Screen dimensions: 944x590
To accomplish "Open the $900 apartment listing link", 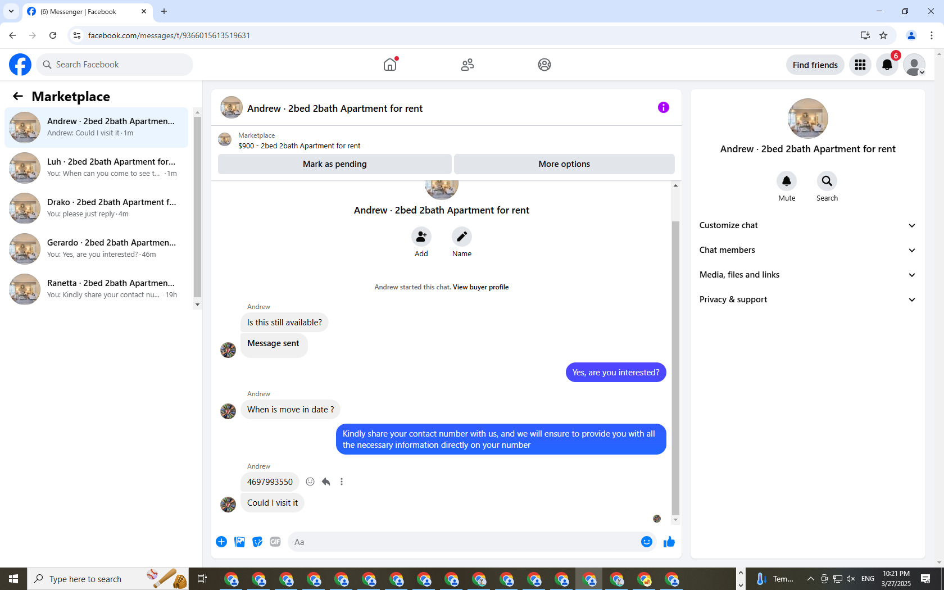I will coord(299,146).
